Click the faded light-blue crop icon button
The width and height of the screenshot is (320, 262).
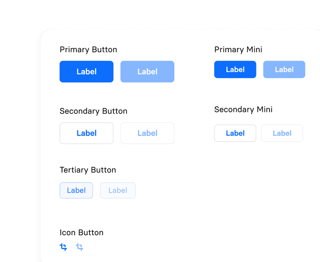point(80,247)
